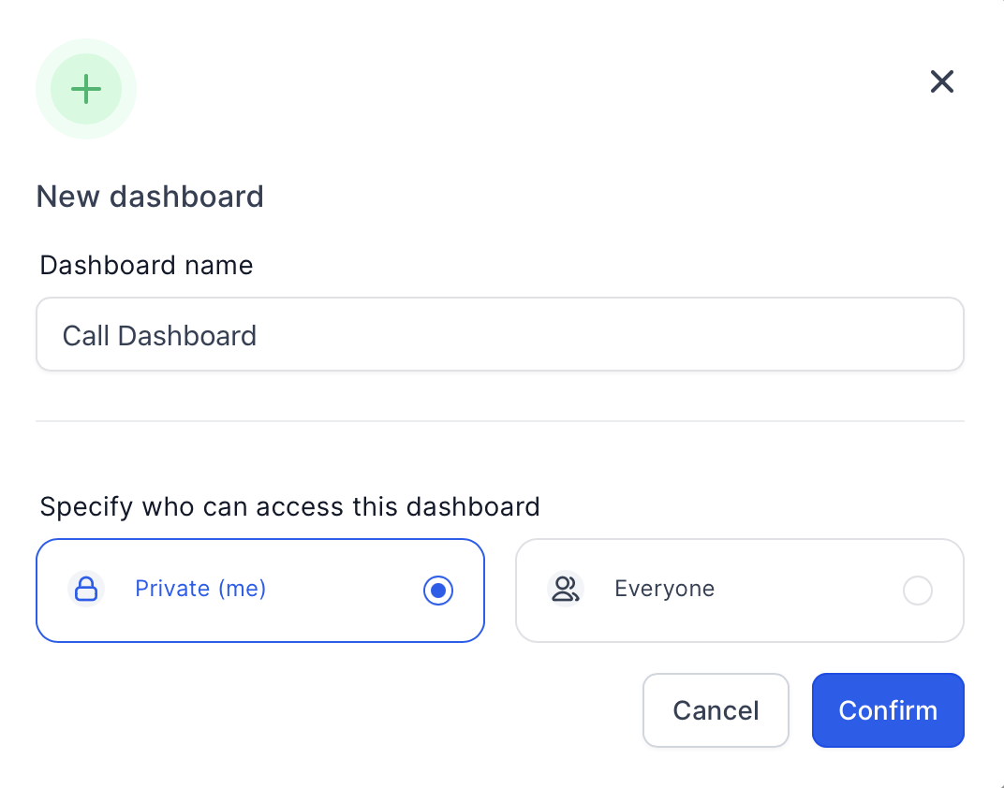1004x788 pixels.
Task: Click the Call Dashboard text in field
Action: pyautogui.click(x=159, y=336)
